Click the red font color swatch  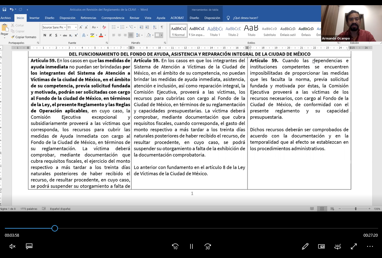click(101, 35)
